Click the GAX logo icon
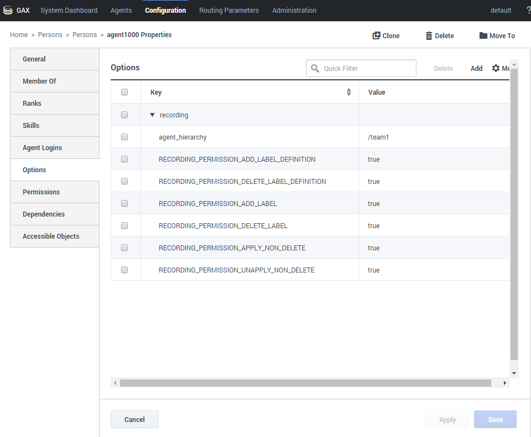 tap(8, 11)
